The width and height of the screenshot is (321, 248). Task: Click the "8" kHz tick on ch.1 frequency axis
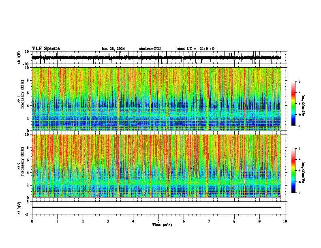(x=28, y=80)
